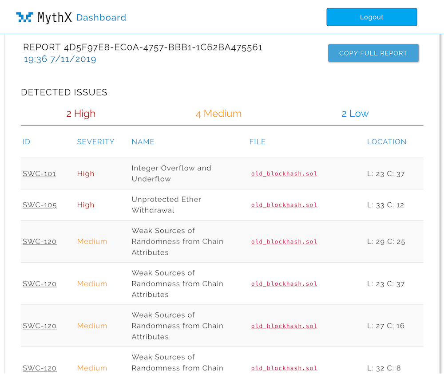Viewport: 444px width, 374px height.
Task: Open old_blockhash.sol in L: 32 C: 8 row
Action: [x=284, y=368]
